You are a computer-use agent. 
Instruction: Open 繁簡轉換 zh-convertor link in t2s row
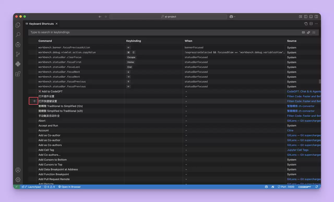click(x=301, y=106)
